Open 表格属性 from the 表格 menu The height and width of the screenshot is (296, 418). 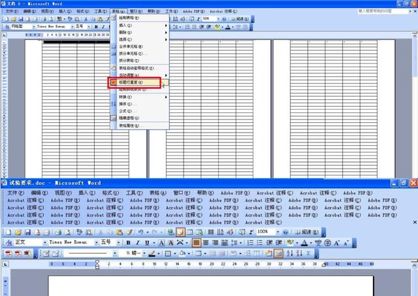click(x=140, y=125)
